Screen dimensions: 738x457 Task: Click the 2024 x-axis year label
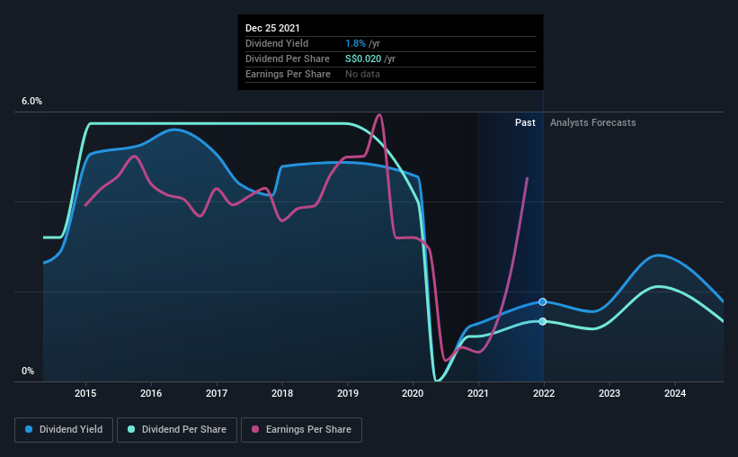pos(675,393)
